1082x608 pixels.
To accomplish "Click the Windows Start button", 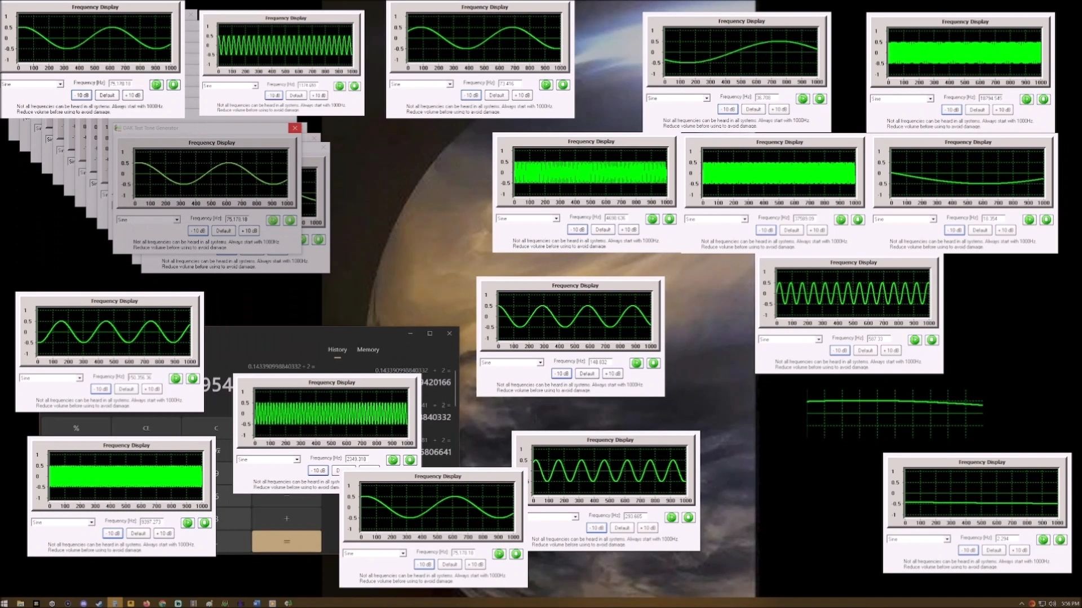I will [5, 603].
